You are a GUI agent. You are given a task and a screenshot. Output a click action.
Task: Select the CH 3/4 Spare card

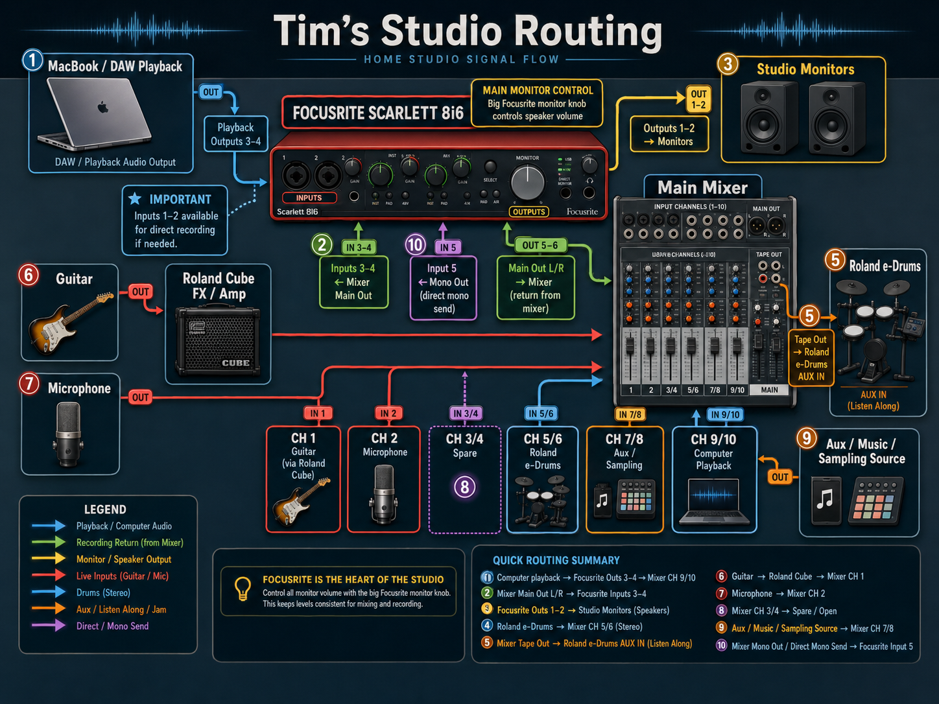(465, 480)
